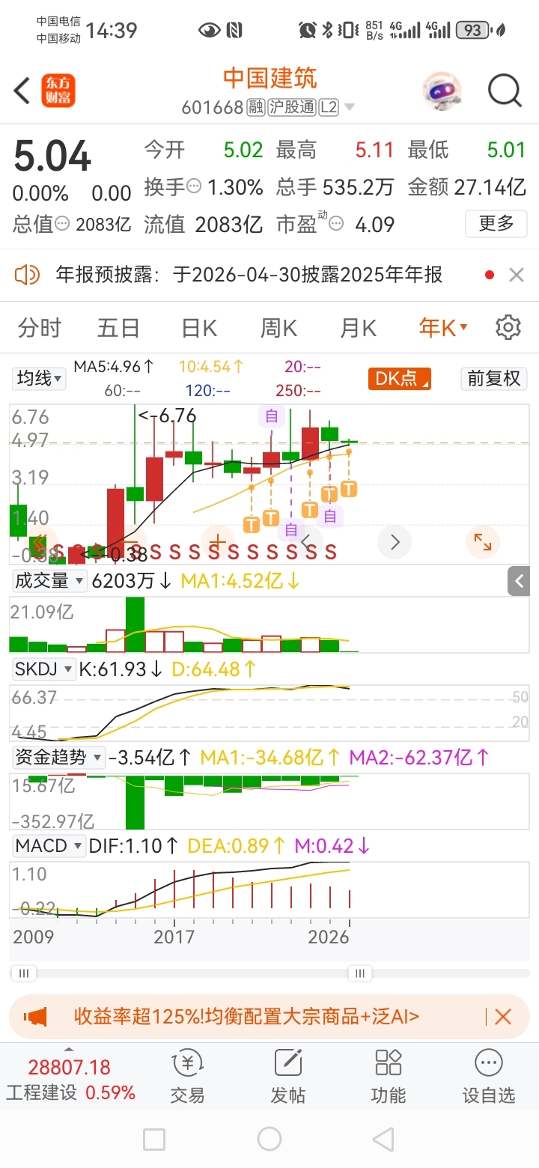Tap help icon beside 市盈
This screenshot has width=539, height=1168.
pyautogui.click(x=337, y=224)
